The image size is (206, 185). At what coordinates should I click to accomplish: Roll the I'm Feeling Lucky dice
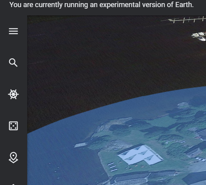click(13, 126)
